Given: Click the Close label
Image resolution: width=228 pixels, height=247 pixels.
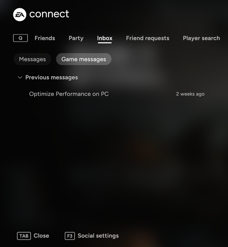Looking at the screenshot, I should [41, 236].
